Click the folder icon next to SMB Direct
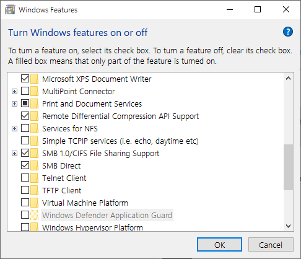Image resolution: width=301 pixels, height=259 pixels. click(34, 165)
